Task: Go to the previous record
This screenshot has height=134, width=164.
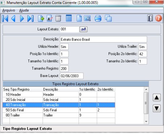Action: 13,19
